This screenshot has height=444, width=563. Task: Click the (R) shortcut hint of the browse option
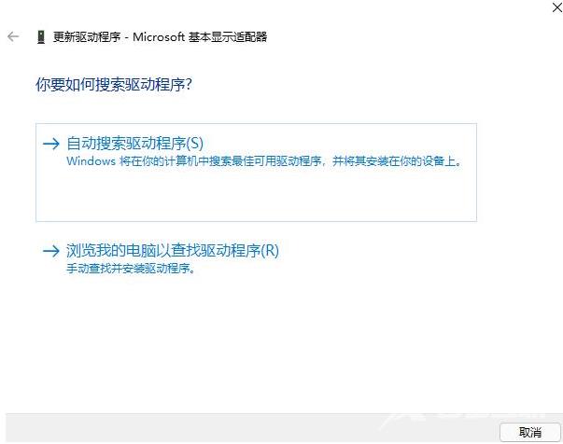[270, 250]
